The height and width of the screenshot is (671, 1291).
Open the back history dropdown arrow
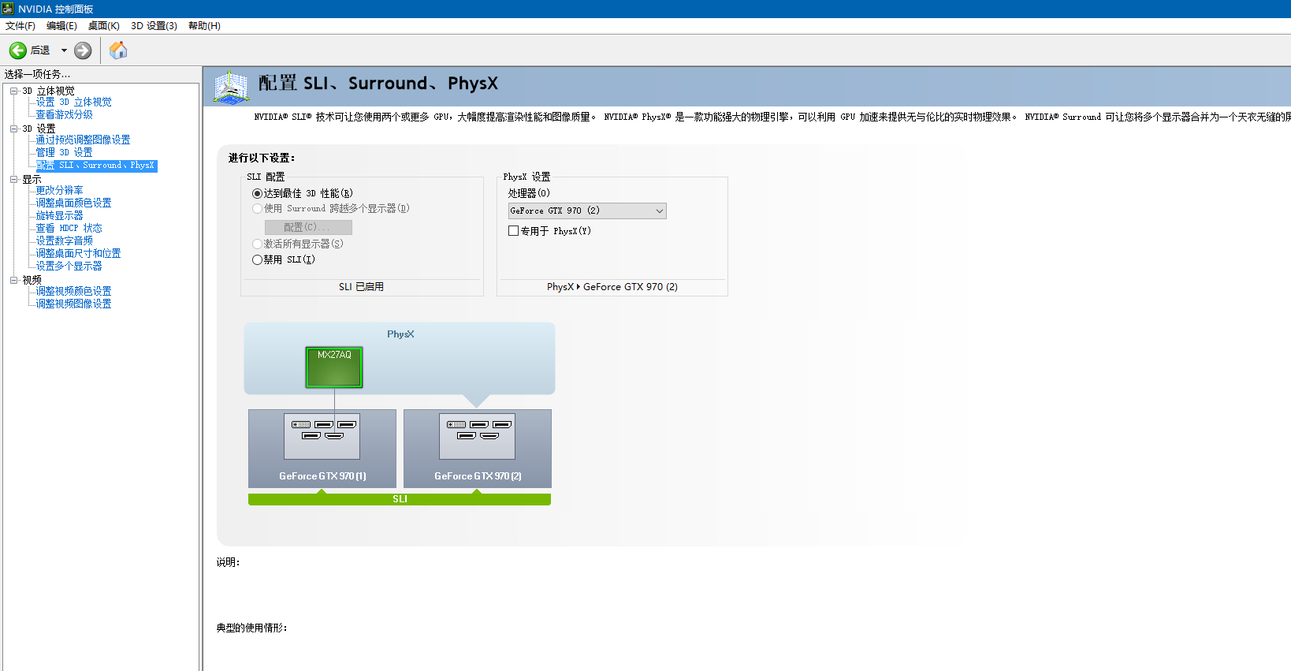(x=64, y=50)
